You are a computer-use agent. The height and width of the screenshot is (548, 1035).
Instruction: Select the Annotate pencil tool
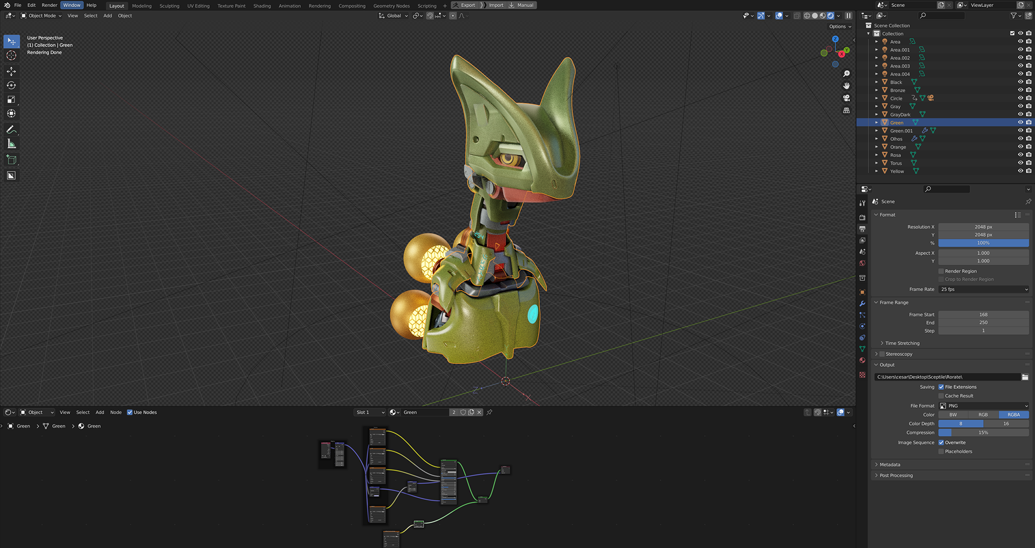(x=11, y=129)
